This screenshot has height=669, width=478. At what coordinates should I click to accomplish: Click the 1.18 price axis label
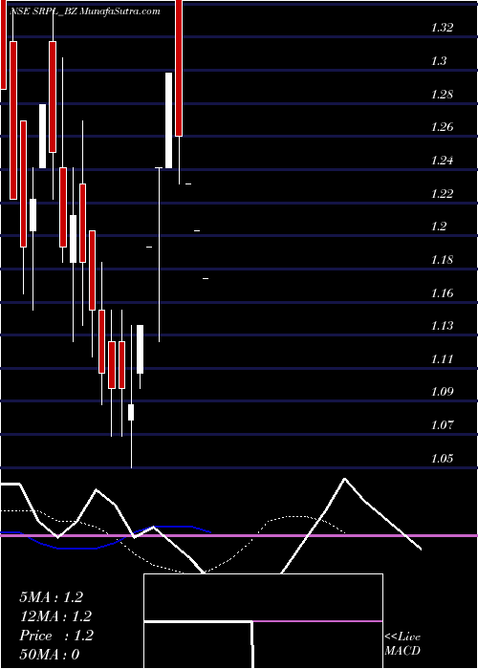[442, 260]
